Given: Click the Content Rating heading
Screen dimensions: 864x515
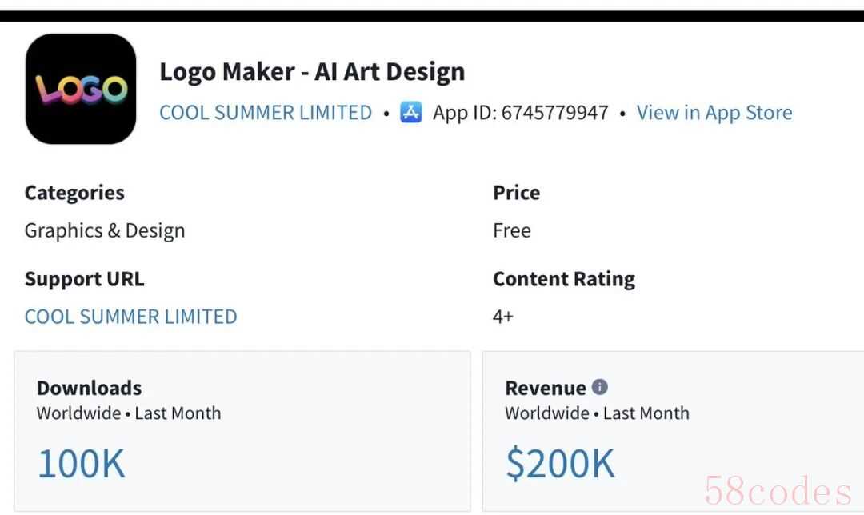Looking at the screenshot, I should [564, 279].
